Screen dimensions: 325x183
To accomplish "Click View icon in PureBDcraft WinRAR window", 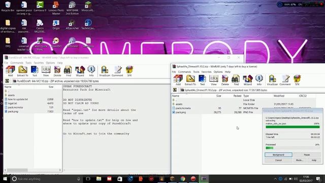I will (x=46, y=71).
